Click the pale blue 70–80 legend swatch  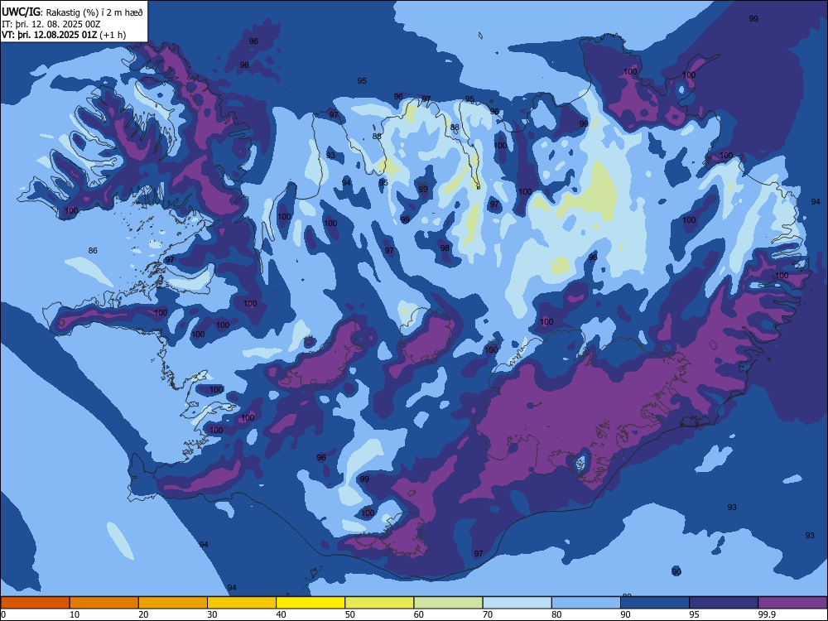tap(517, 603)
